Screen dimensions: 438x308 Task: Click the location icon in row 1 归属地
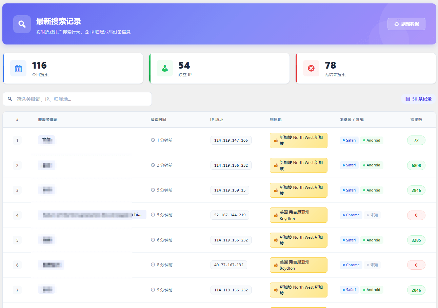(x=276, y=141)
